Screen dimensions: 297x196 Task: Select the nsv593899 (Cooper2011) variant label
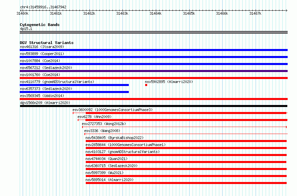(x=42, y=54)
